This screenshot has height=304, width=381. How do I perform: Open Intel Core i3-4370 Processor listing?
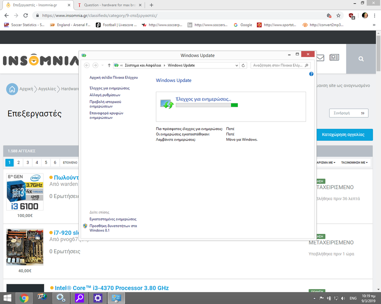111,288
